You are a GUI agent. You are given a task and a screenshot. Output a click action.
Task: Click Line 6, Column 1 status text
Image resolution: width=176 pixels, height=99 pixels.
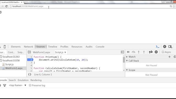(x=43, y=75)
